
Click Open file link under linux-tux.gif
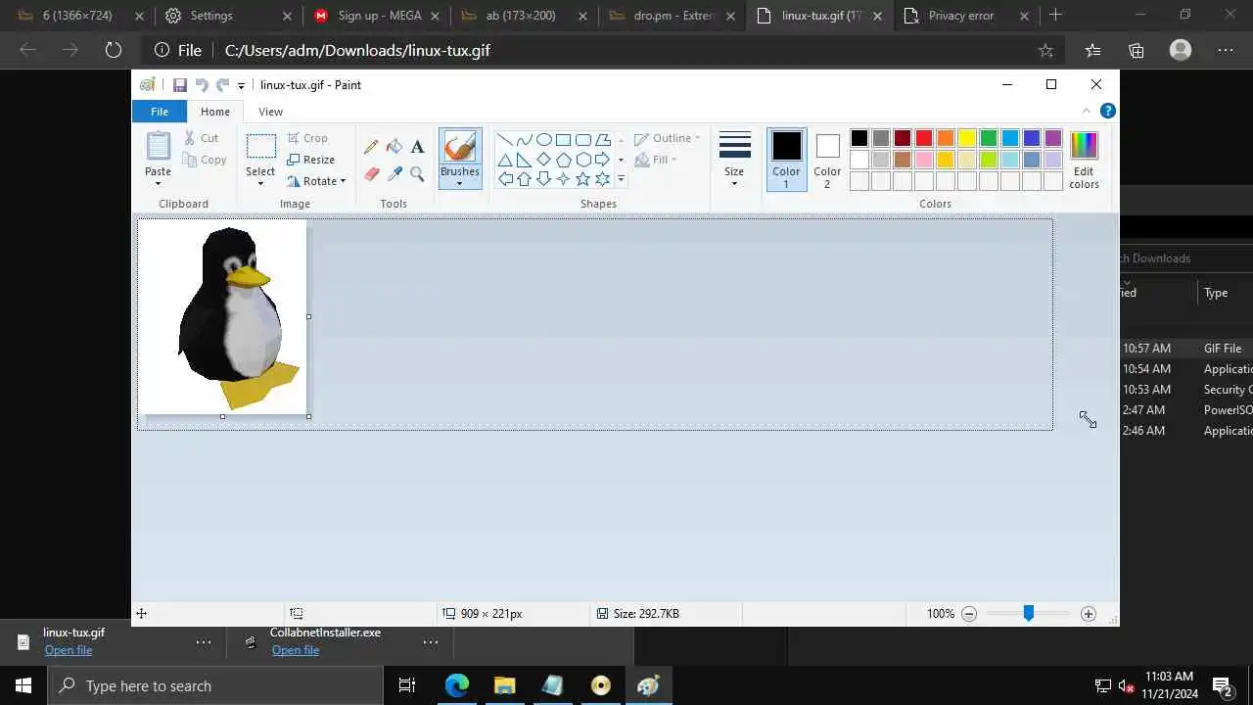[x=69, y=650]
